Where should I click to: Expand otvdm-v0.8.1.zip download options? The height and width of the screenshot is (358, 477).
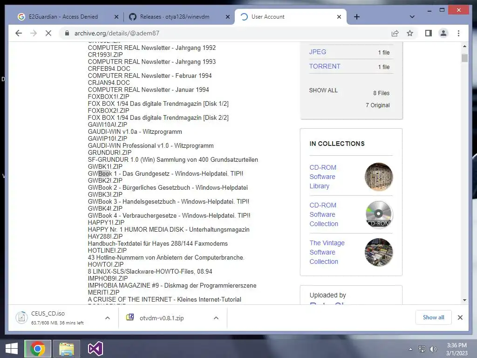(x=216, y=318)
